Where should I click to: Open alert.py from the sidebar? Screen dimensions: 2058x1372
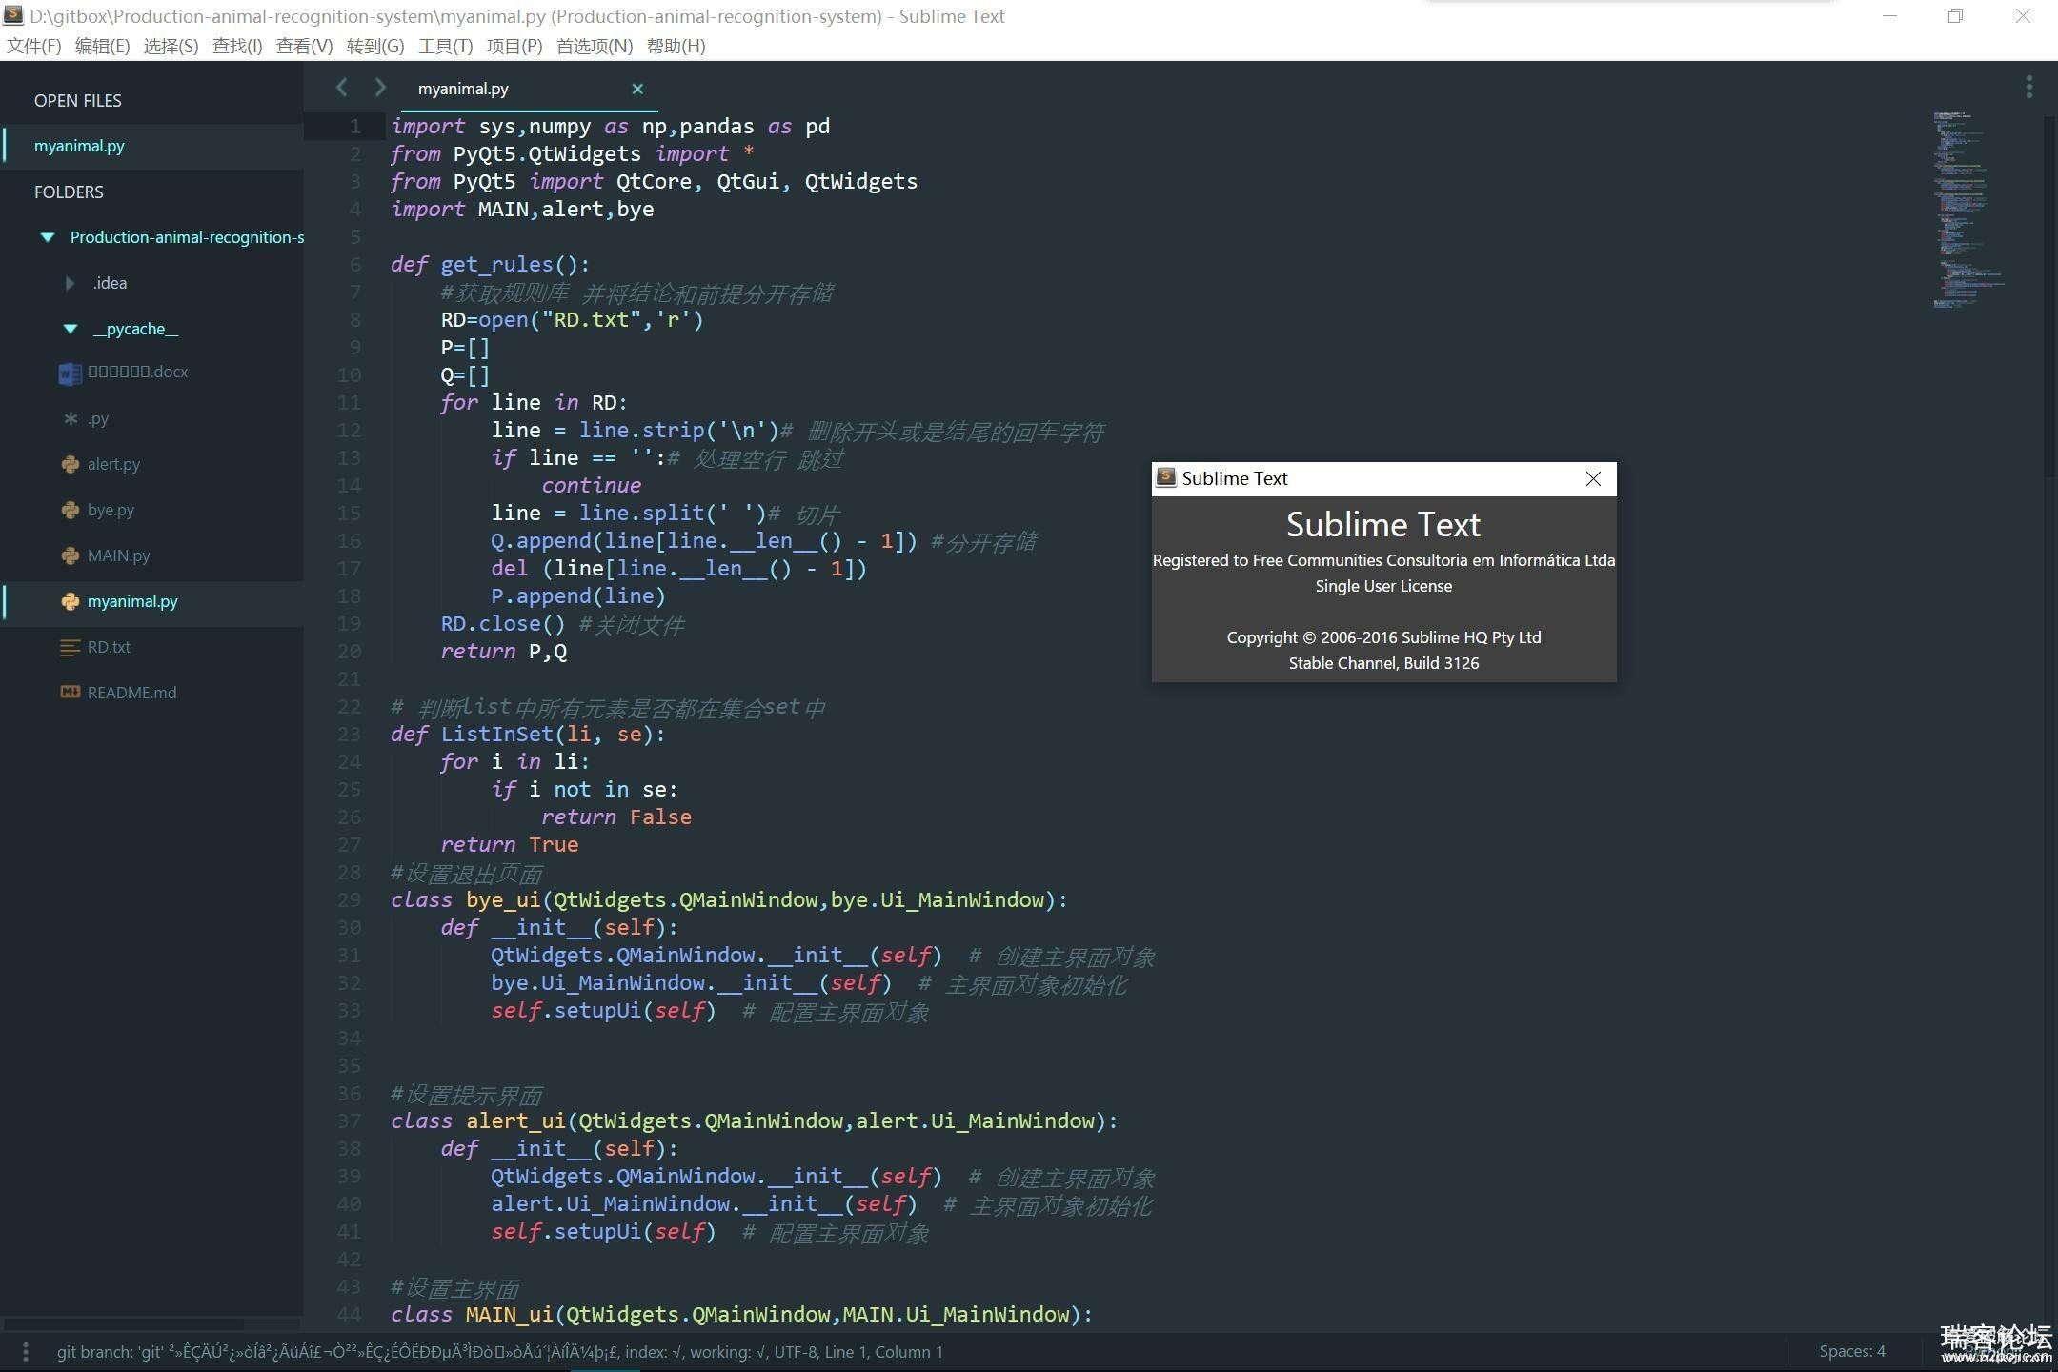coord(113,464)
